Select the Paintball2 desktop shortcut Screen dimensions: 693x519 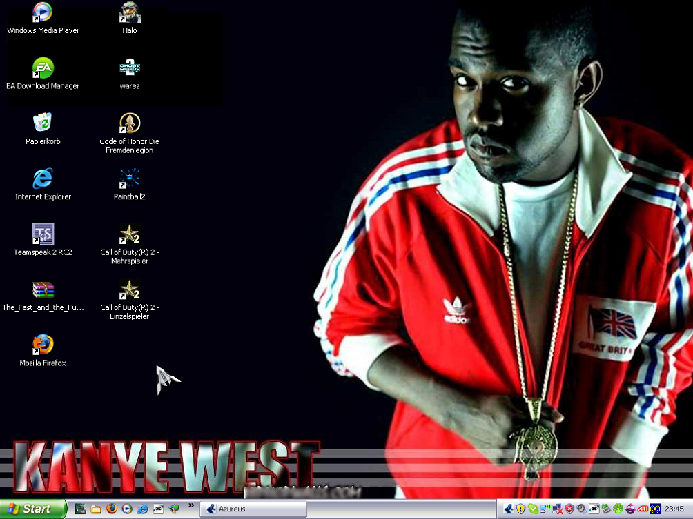tap(130, 185)
